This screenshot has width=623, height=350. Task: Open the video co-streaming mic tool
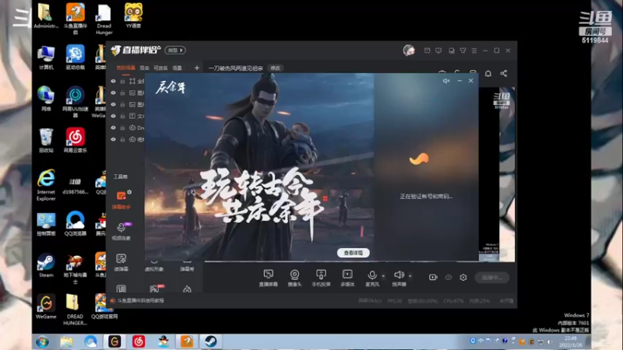(x=121, y=231)
